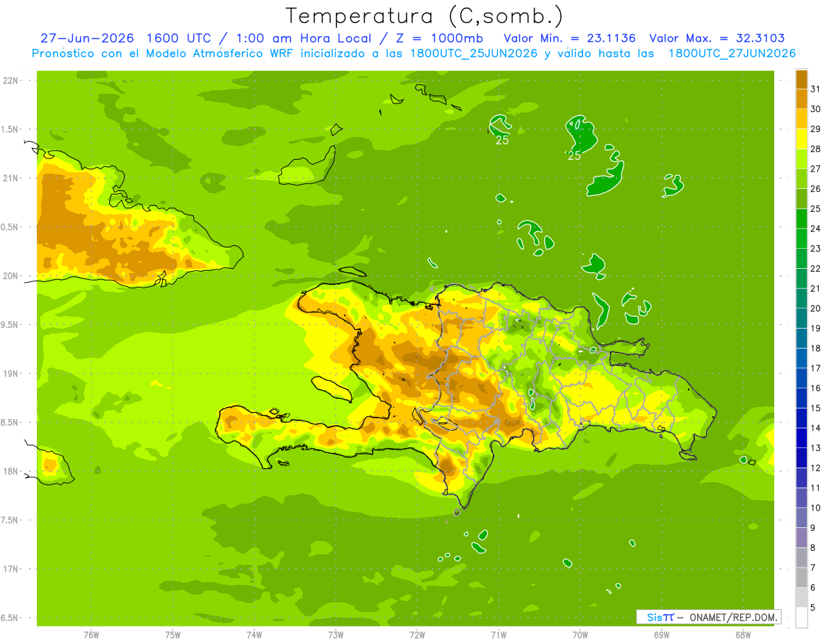The width and height of the screenshot is (834, 644).
Task: Click the legend value '31'
Action: pos(816,89)
